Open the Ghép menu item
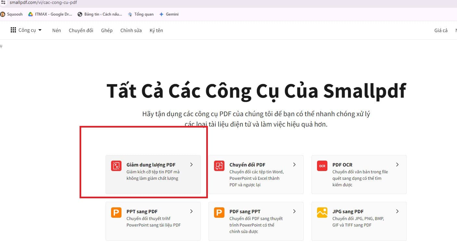 click(x=107, y=30)
